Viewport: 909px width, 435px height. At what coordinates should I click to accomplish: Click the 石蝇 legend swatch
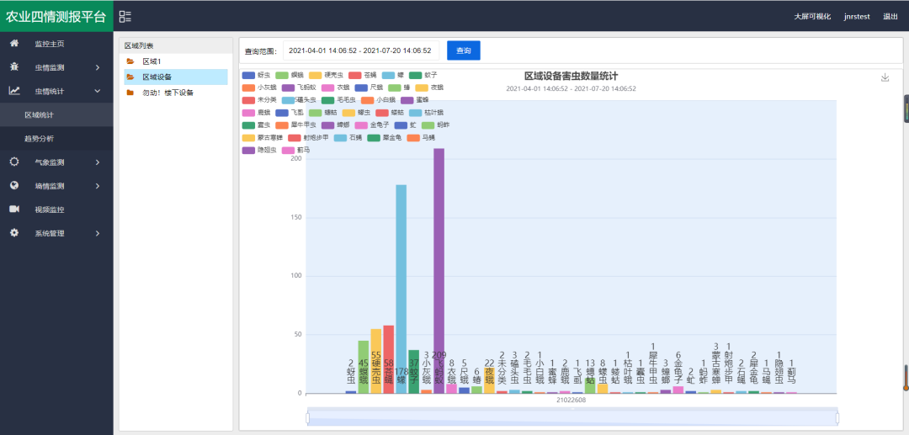[341, 138]
